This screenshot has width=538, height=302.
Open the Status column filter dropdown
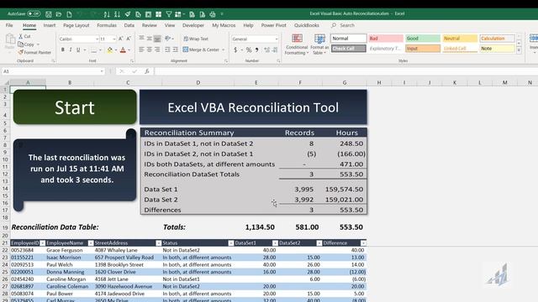230,243
